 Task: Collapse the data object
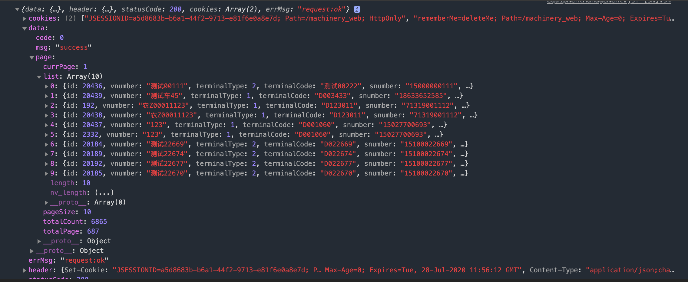pos(25,28)
